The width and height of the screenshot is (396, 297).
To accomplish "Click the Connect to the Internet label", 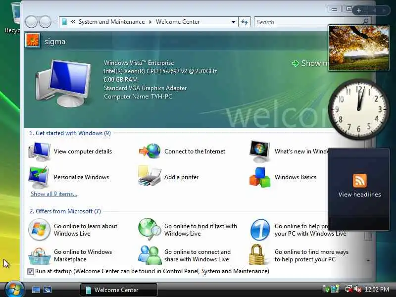I will pos(195,151).
